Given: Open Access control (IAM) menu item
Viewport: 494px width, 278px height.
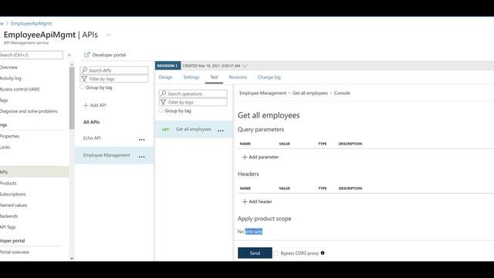Looking at the screenshot, I should point(19,90).
